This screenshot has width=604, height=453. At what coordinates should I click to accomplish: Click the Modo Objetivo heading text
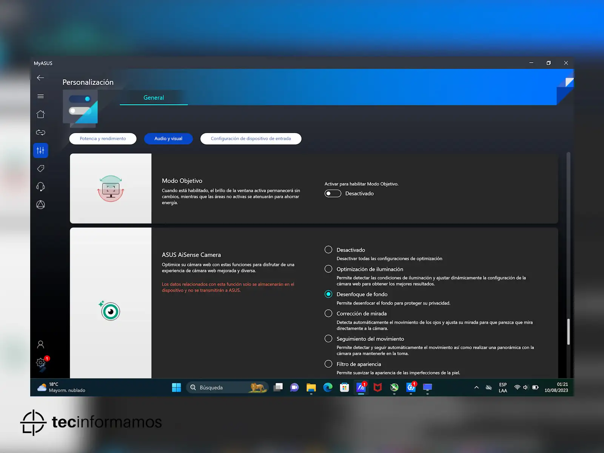[182, 181]
